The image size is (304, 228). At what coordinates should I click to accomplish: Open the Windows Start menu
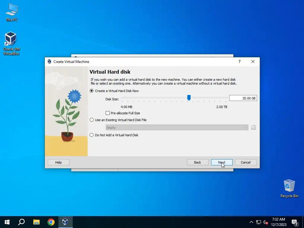(x=7, y=222)
